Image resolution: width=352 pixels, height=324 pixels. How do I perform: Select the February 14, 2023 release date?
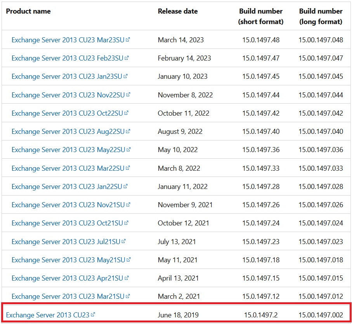coord(184,58)
